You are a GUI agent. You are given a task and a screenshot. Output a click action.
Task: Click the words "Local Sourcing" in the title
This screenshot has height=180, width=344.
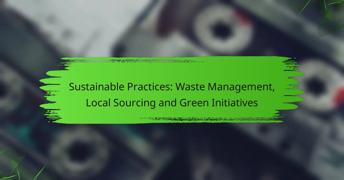[117, 103]
